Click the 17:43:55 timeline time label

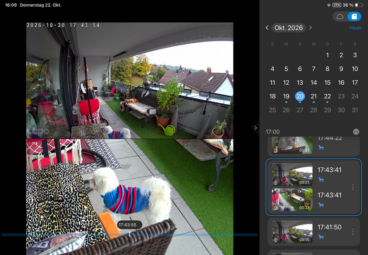[x=127, y=225]
